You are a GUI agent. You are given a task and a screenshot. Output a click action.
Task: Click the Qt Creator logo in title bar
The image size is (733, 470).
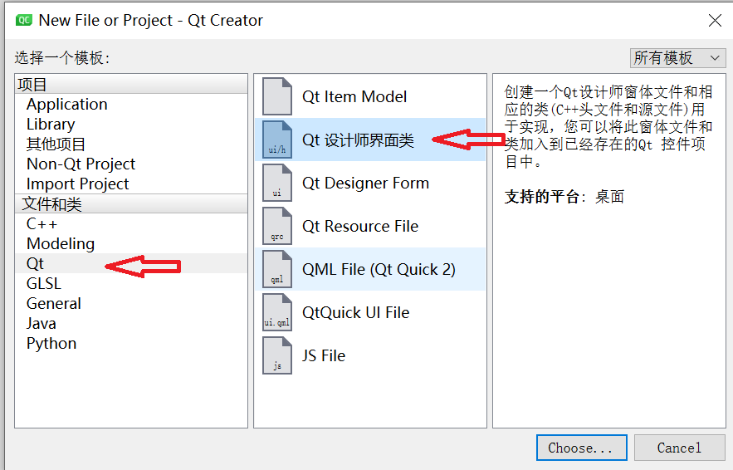pyautogui.click(x=24, y=20)
